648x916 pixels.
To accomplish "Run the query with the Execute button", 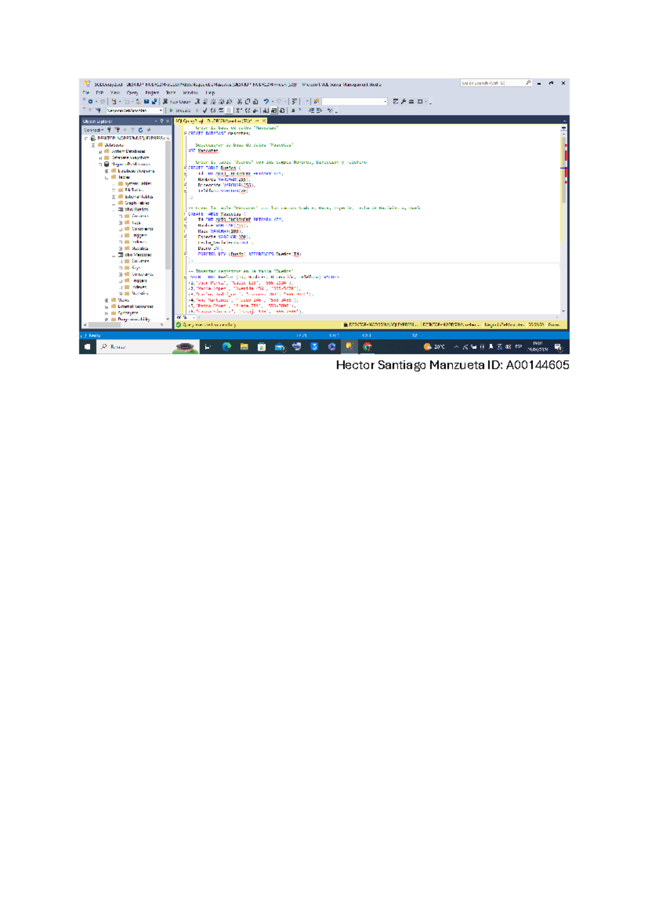I will (180, 111).
